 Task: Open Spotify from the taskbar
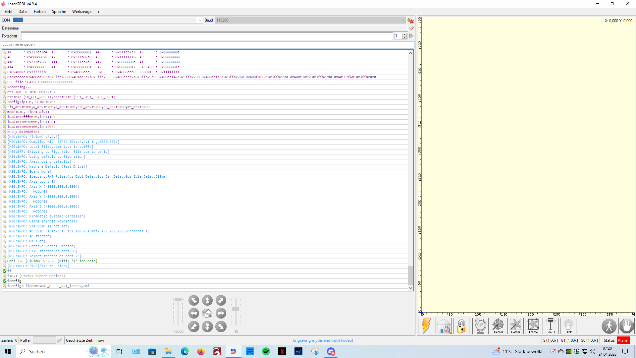pyautogui.click(x=266, y=351)
